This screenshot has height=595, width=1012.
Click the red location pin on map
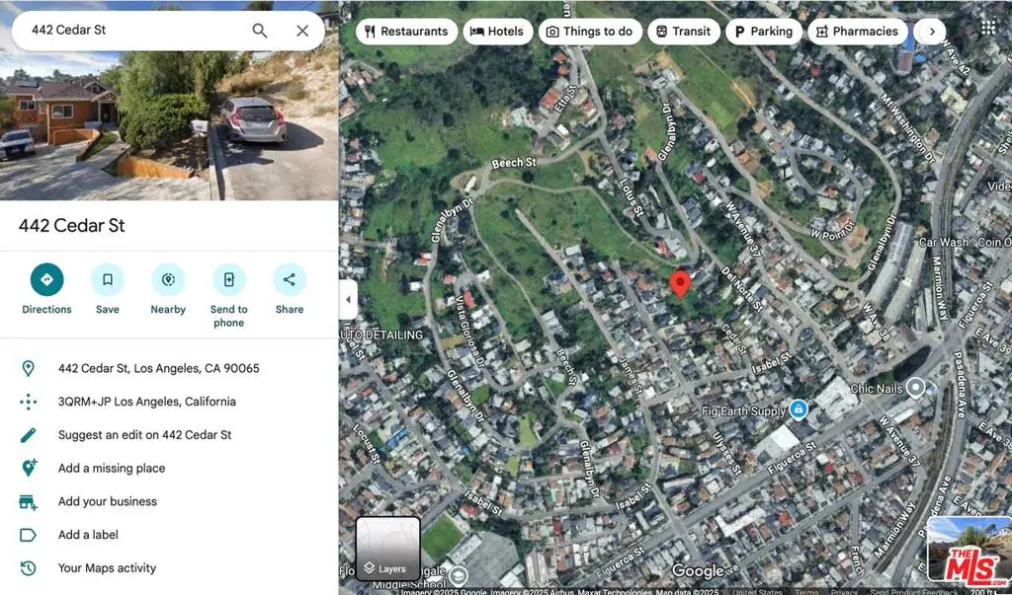[680, 283]
